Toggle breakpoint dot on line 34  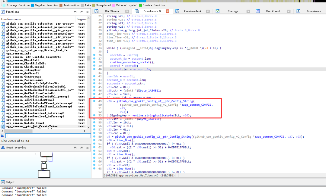(x=94, y=48)
